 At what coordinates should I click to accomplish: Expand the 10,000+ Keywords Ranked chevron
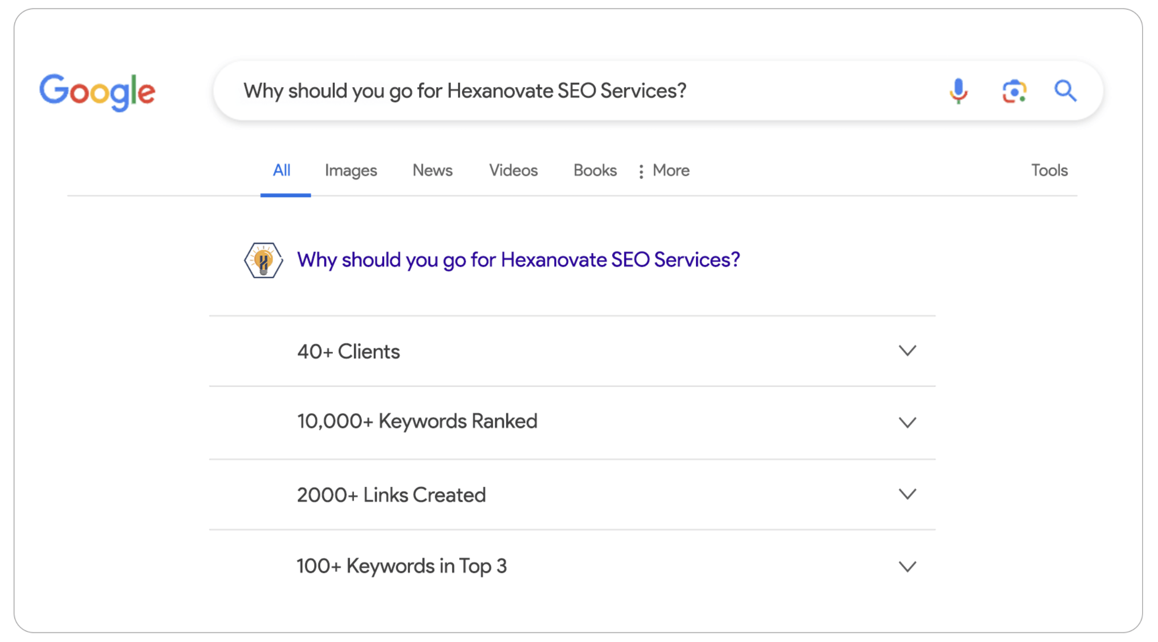click(x=907, y=423)
